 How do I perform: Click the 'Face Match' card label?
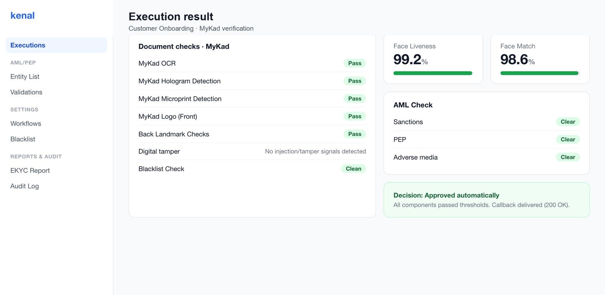(x=518, y=46)
